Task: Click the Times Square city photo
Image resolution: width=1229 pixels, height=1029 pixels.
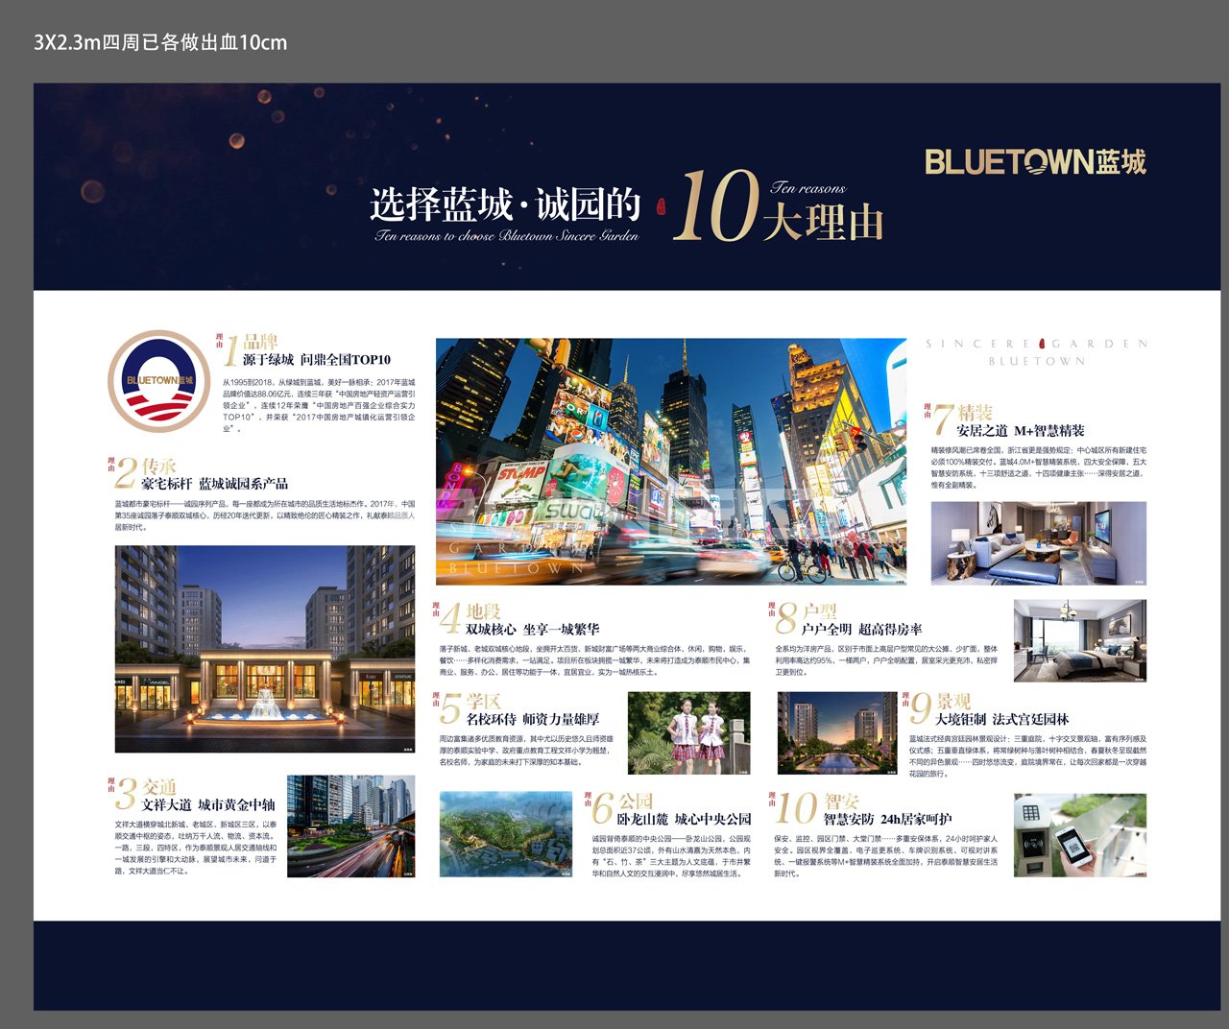Action: [670, 461]
